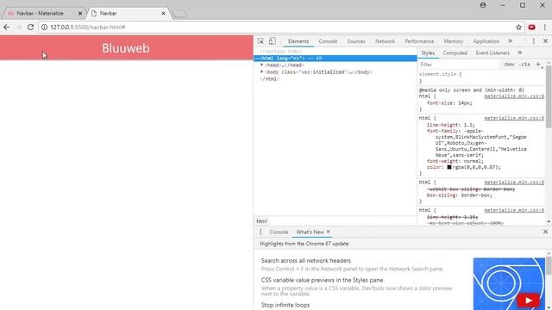Click 'Stop infinite loops' heading
Viewport: 552px width, 310px height.
(x=285, y=305)
